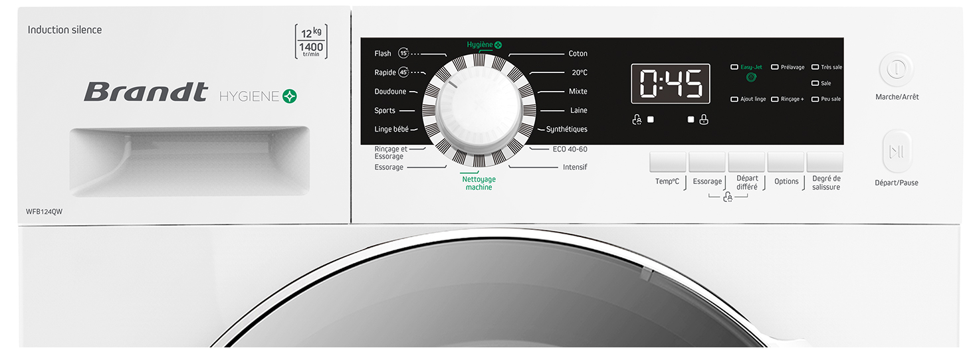Select the ECO 40-60 program

coord(570,149)
